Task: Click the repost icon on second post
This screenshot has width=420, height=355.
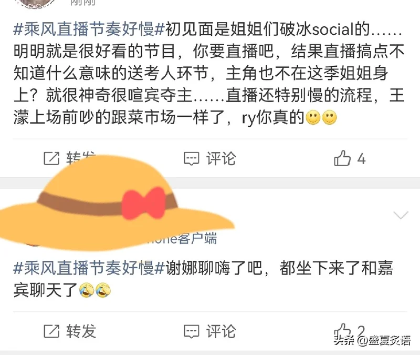Action: [x=51, y=331]
